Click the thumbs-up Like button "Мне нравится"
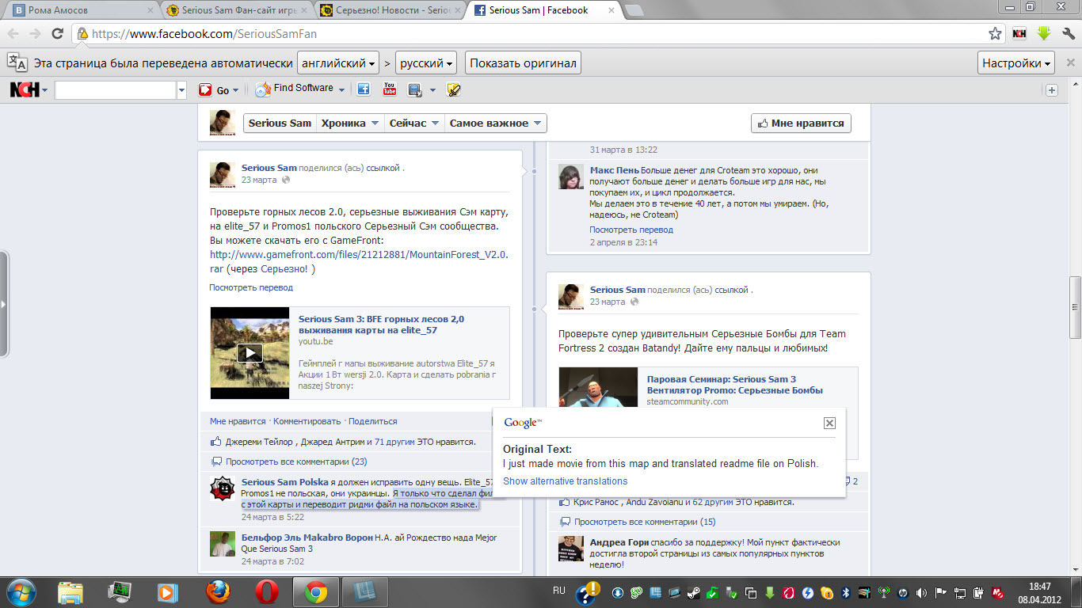This screenshot has height=608, width=1082. [x=801, y=123]
